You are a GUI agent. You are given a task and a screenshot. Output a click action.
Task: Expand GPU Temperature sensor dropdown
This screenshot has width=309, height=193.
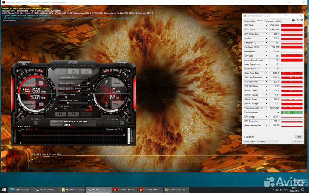point(267,34)
